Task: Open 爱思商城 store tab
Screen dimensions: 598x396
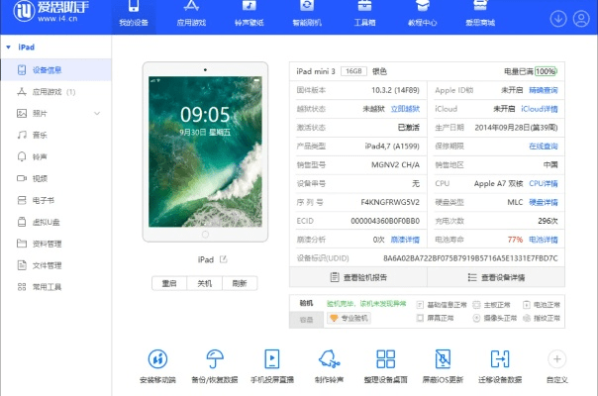Action: pos(480,15)
